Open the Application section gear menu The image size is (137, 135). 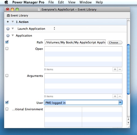click(8, 36)
